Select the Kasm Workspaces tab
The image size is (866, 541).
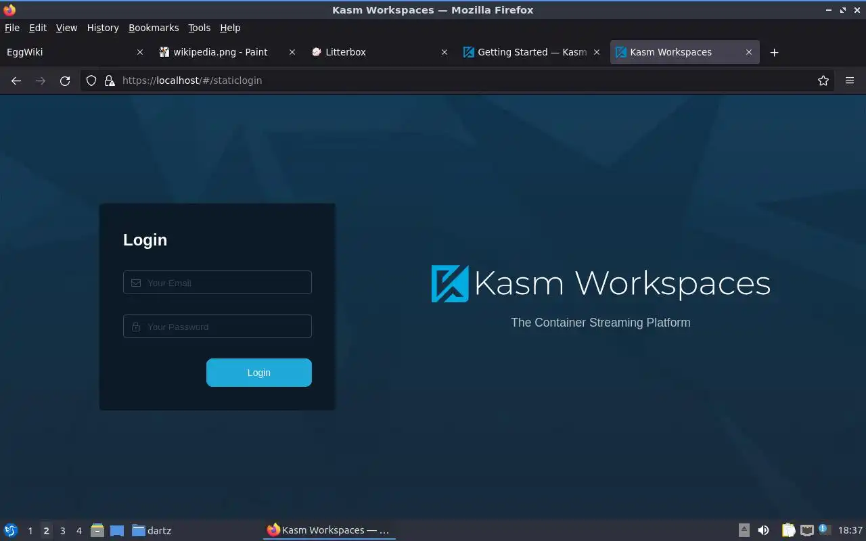685,52
